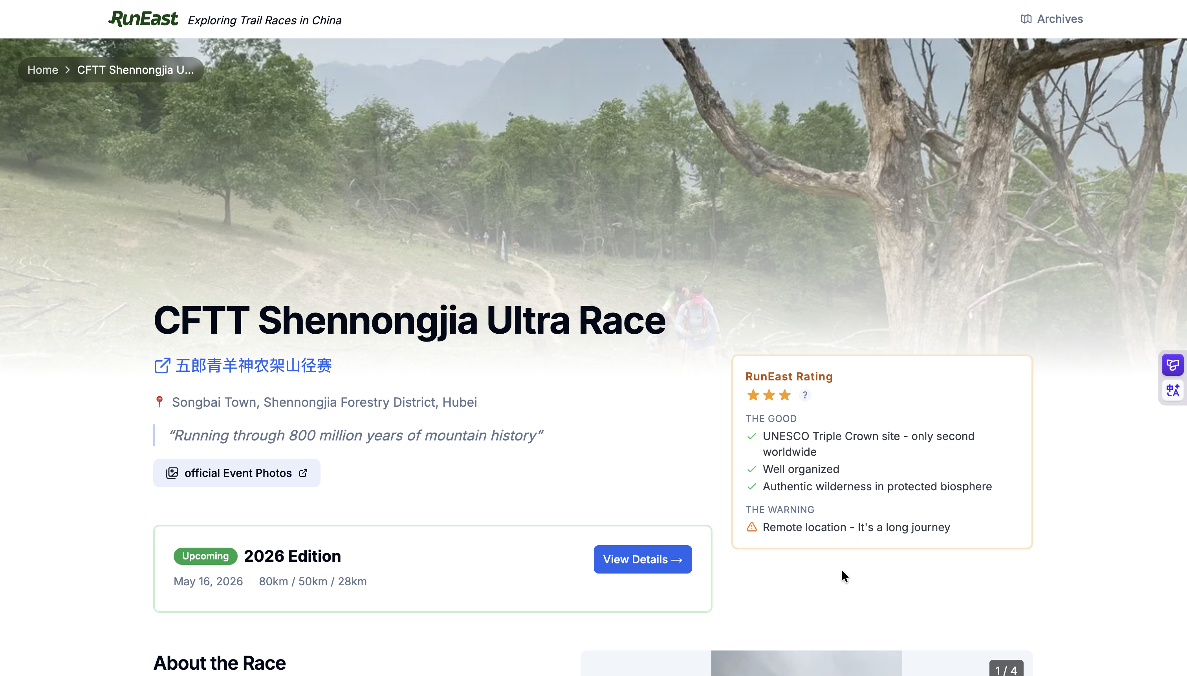Click the external link icon before the Chinese race name
The height and width of the screenshot is (676, 1187).
[x=162, y=366]
